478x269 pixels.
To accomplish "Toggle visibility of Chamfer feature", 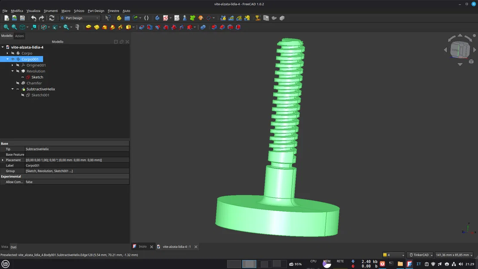I will 18,83.
